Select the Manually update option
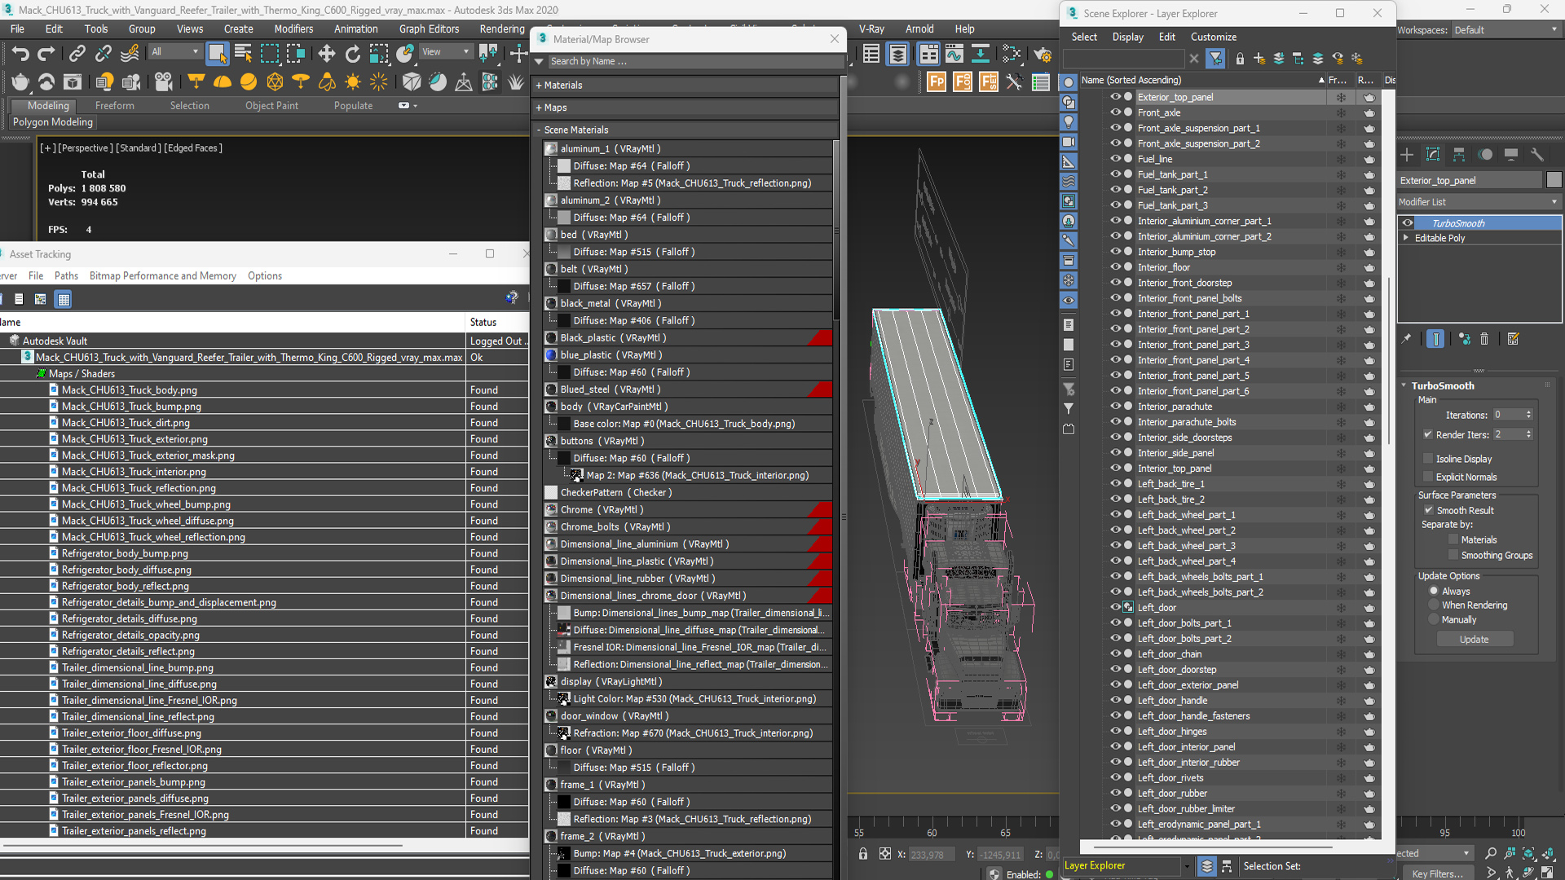 [1434, 620]
